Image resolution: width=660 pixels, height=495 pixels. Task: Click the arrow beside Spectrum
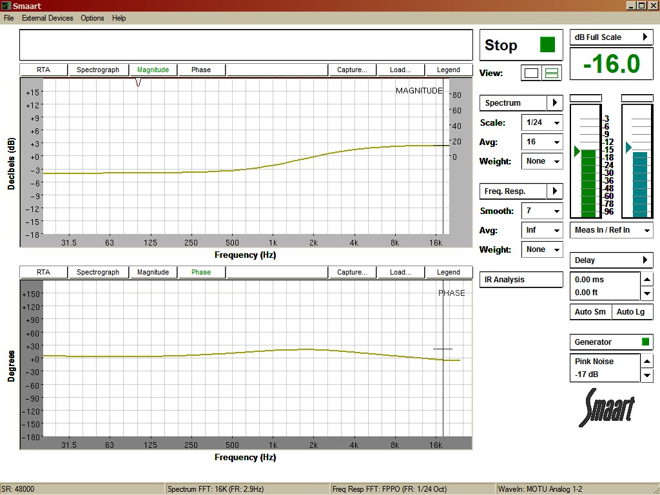pos(554,103)
